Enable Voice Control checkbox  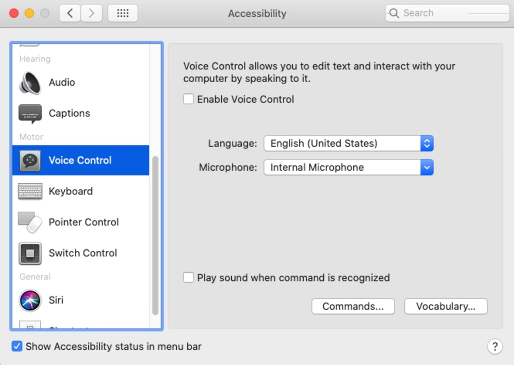(188, 99)
